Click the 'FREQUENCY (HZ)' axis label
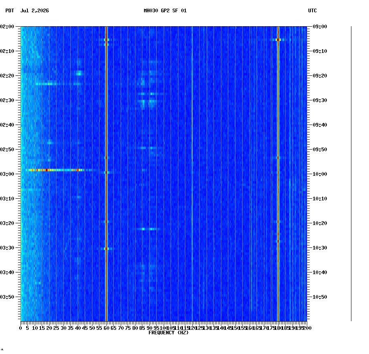The height and width of the screenshot is (354, 369). [x=169, y=333]
